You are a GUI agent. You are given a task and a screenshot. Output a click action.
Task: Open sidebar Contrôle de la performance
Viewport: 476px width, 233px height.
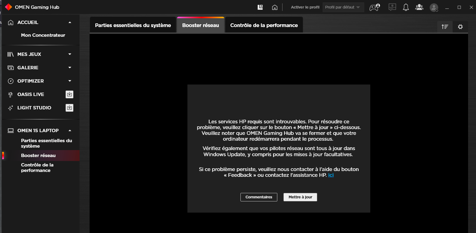(37, 167)
